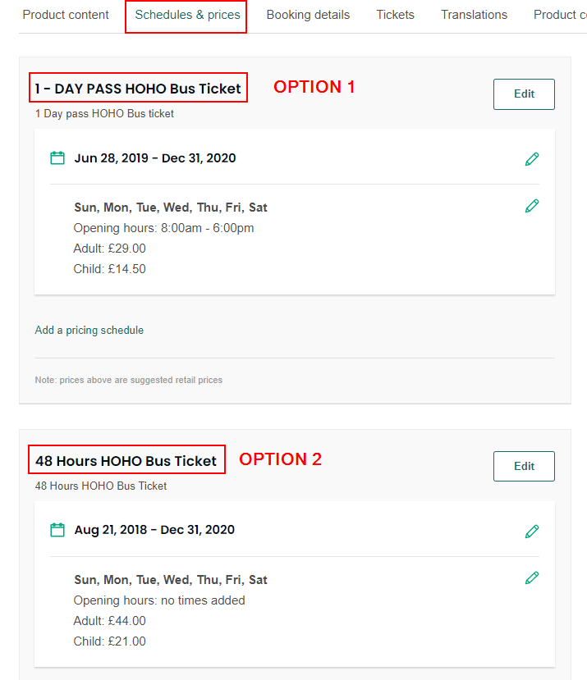This screenshot has height=680, width=587.
Task: Click the pencil icon beside Jun 28, 2019 date range
Action: tap(532, 157)
